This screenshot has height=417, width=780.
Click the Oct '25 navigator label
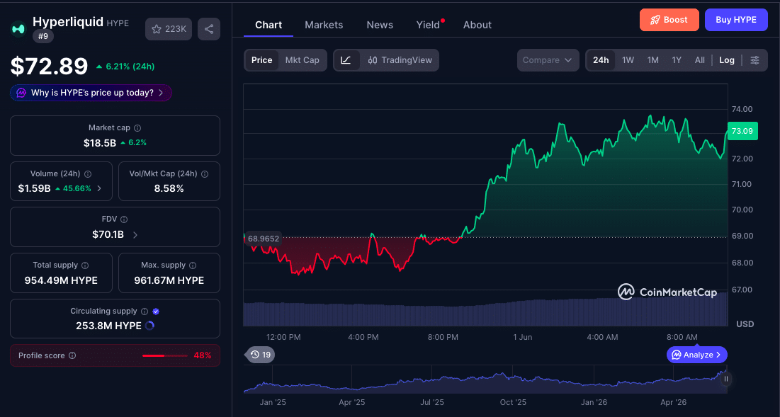514,402
